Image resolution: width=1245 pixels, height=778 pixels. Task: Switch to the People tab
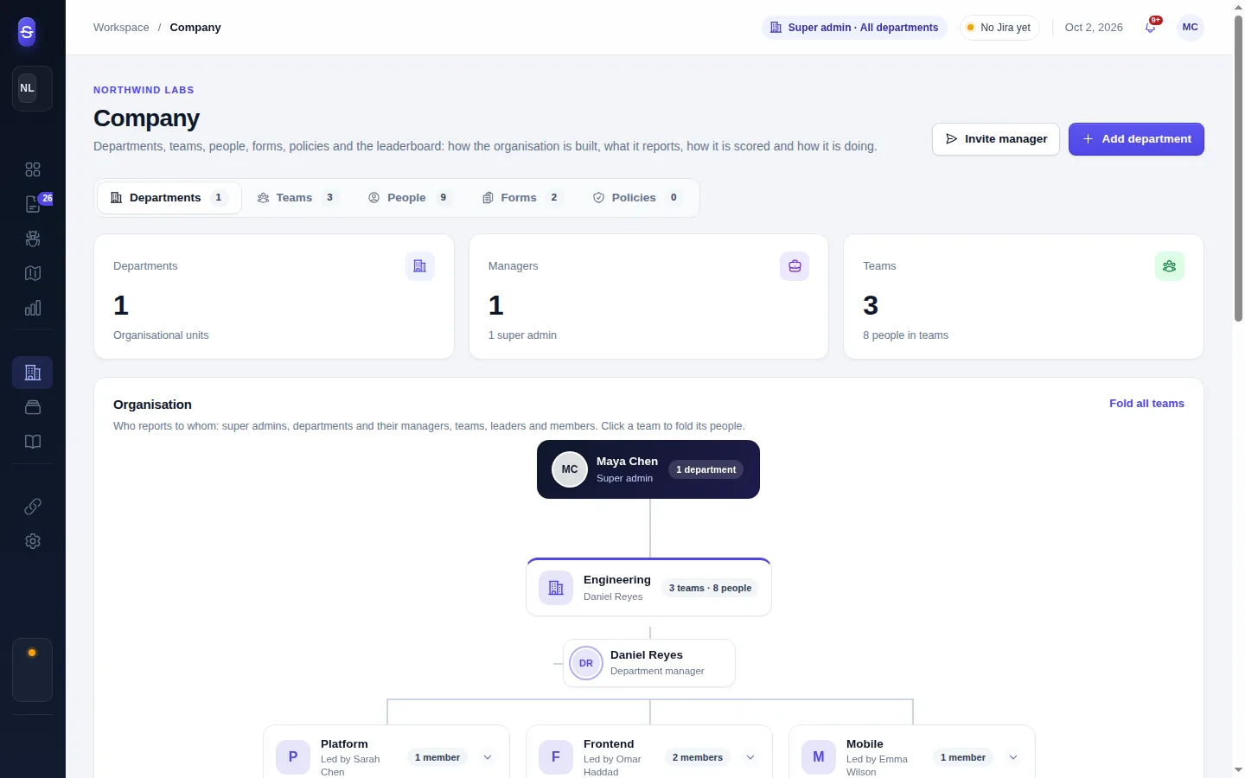410,198
